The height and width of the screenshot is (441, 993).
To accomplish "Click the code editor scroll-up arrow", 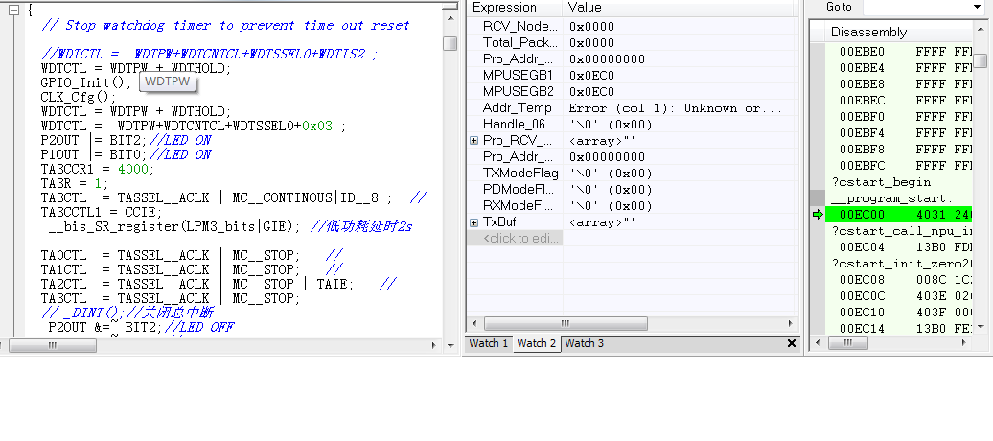I will (x=450, y=18).
